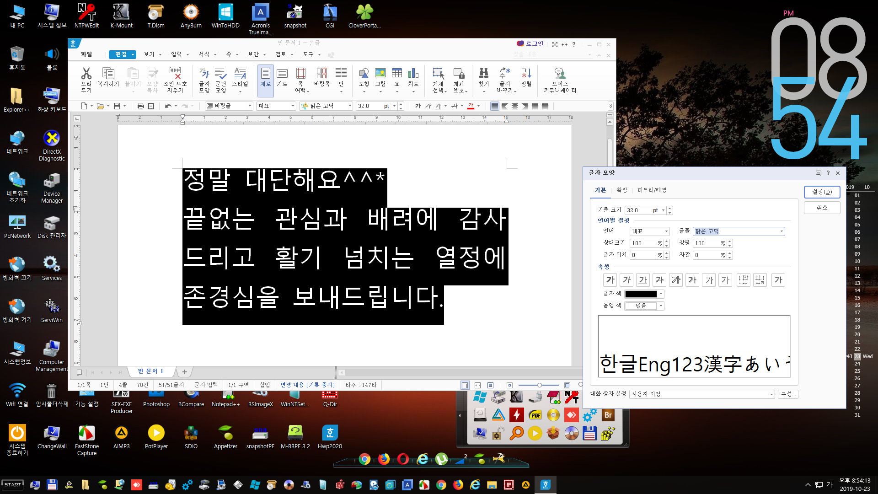Switch to 테두리/배경 tab in dialog
Image resolution: width=878 pixels, height=494 pixels.
pos(652,190)
